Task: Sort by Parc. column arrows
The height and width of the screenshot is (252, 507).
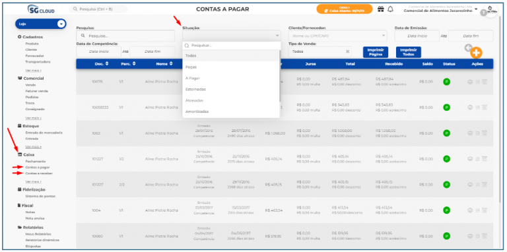Action: coord(133,64)
